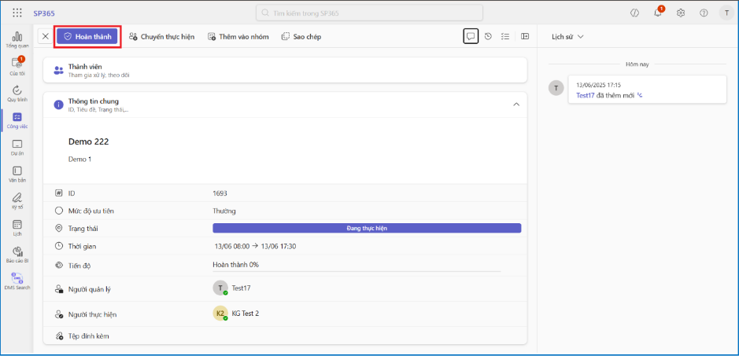Open DMS Search in the sidebar
Image resolution: width=739 pixels, height=356 pixels.
tap(17, 281)
